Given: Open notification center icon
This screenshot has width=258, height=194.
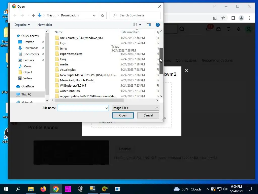Looking at the screenshot, I should click(250, 189).
